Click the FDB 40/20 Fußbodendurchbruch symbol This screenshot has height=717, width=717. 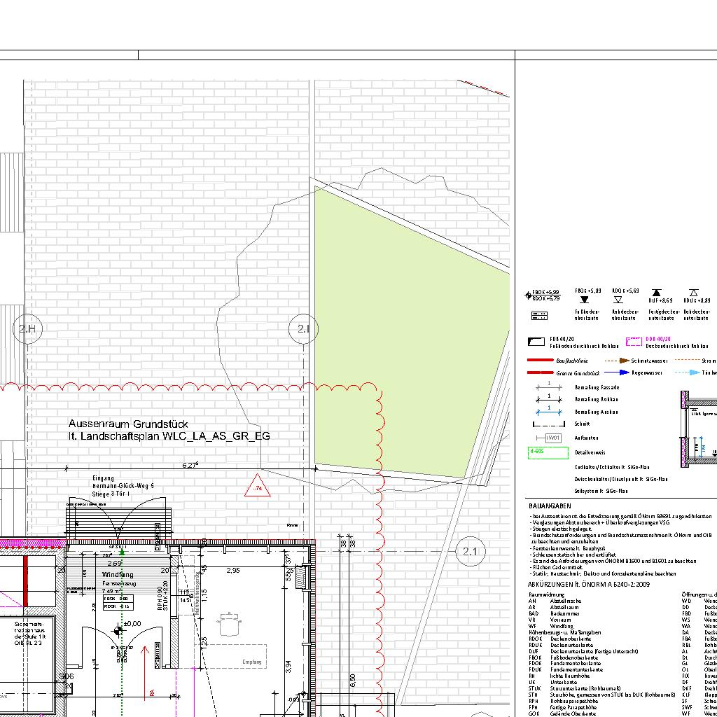(536, 342)
